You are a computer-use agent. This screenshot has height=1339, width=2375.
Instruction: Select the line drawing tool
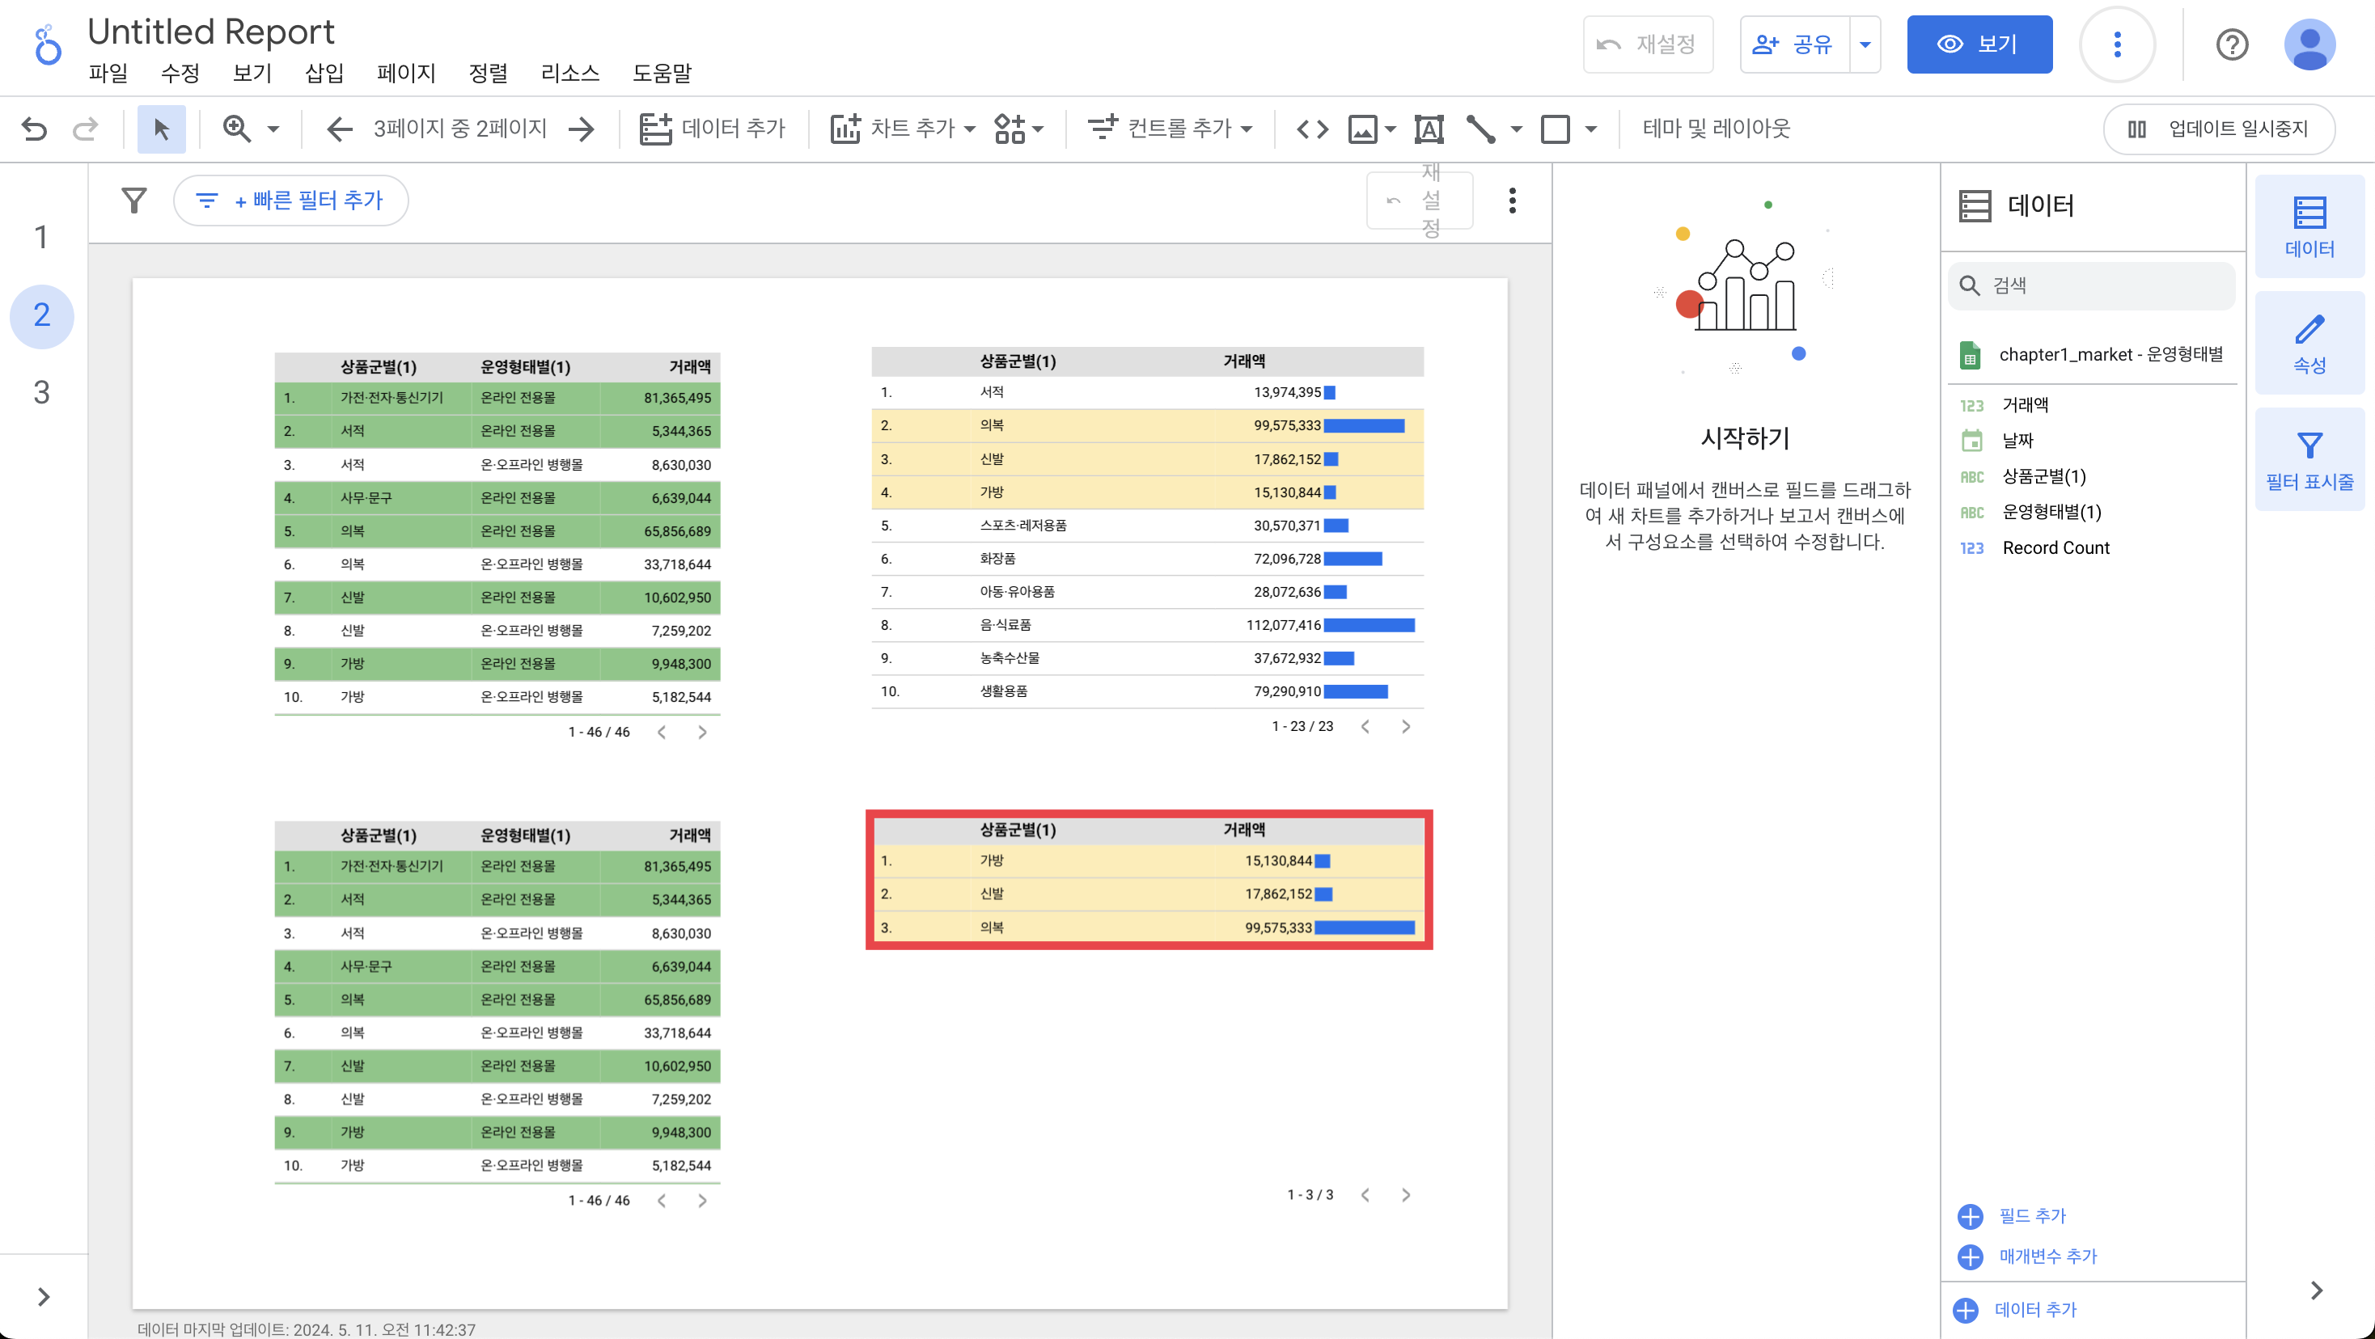1480,129
